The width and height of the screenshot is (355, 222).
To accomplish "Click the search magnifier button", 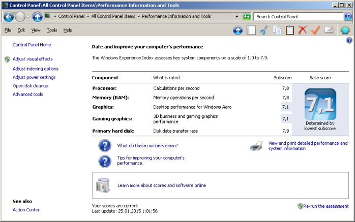I will tap(348, 16).
